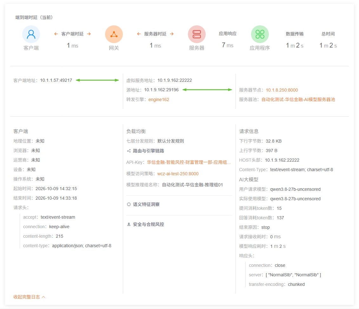Click finish reason value stop
359x309 pixels.
point(266,228)
